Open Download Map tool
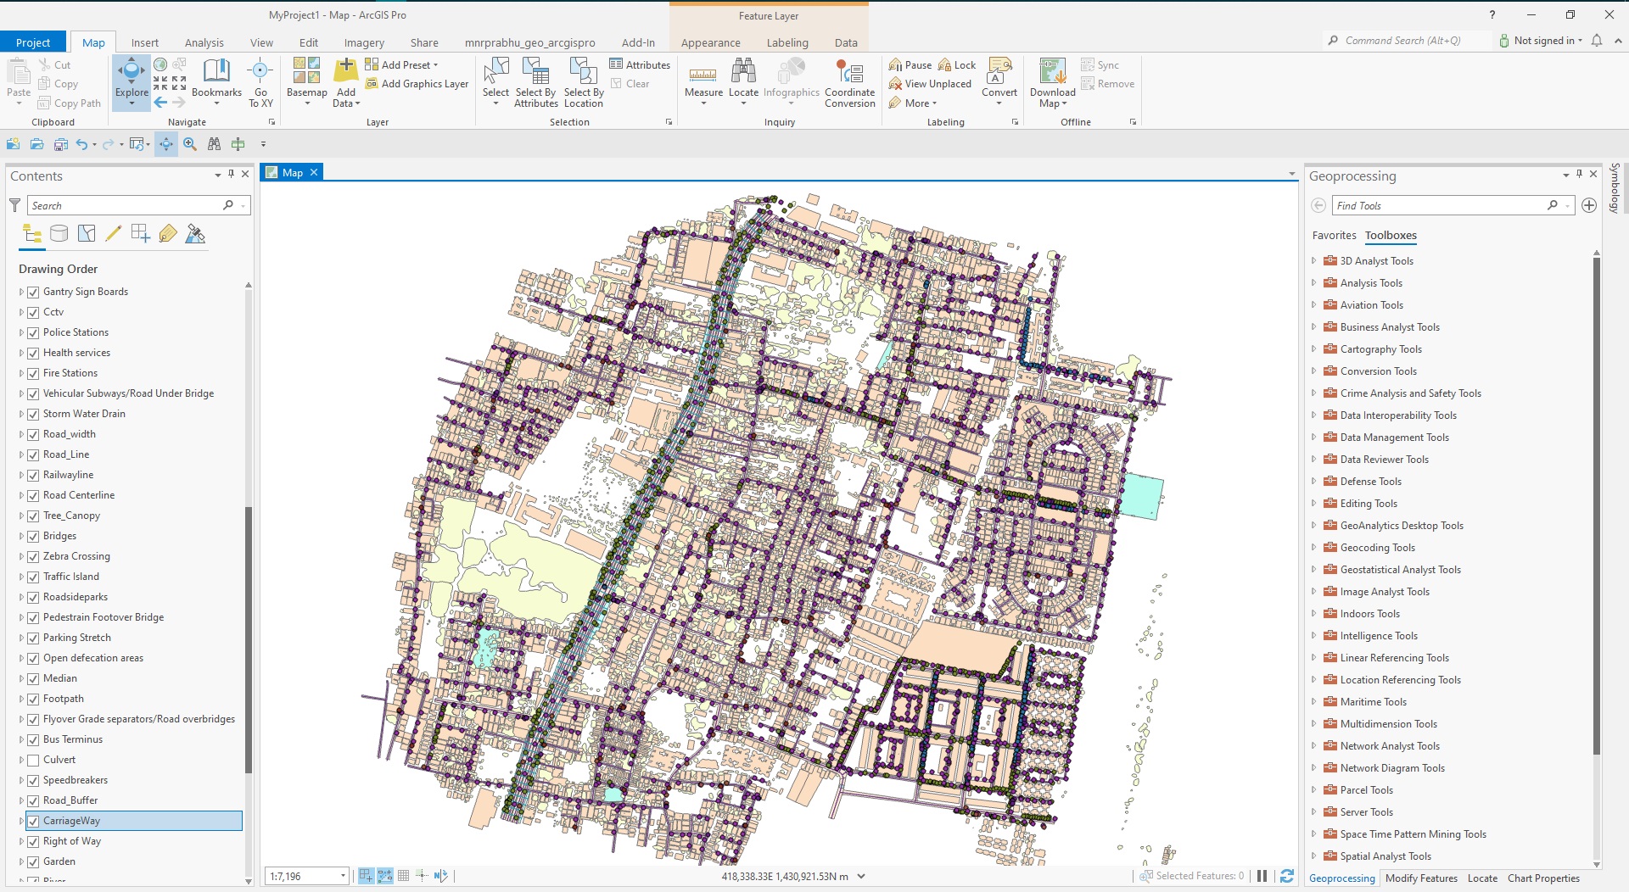The height and width of the screenshot is (892, 1629). pos(1052,82)
